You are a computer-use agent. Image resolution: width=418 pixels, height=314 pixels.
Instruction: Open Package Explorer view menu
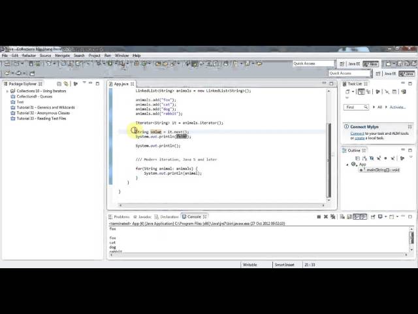(84, 83)
